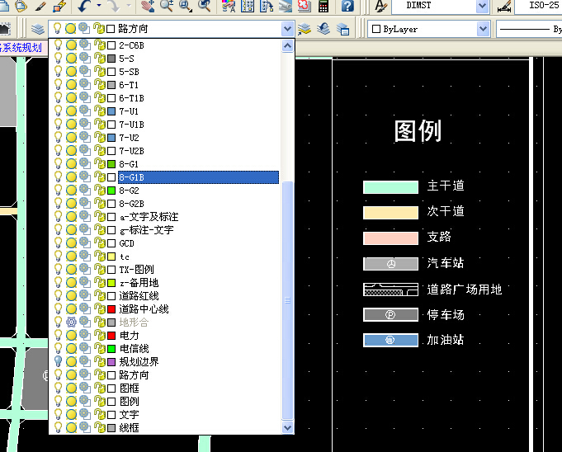Click the blue color swatch of 7-U2

[111, 138]
